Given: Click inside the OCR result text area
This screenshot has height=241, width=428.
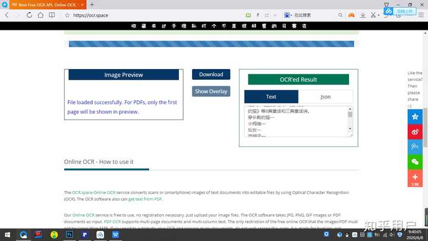Looking at the screenshot, I should [x=295, y=121].
